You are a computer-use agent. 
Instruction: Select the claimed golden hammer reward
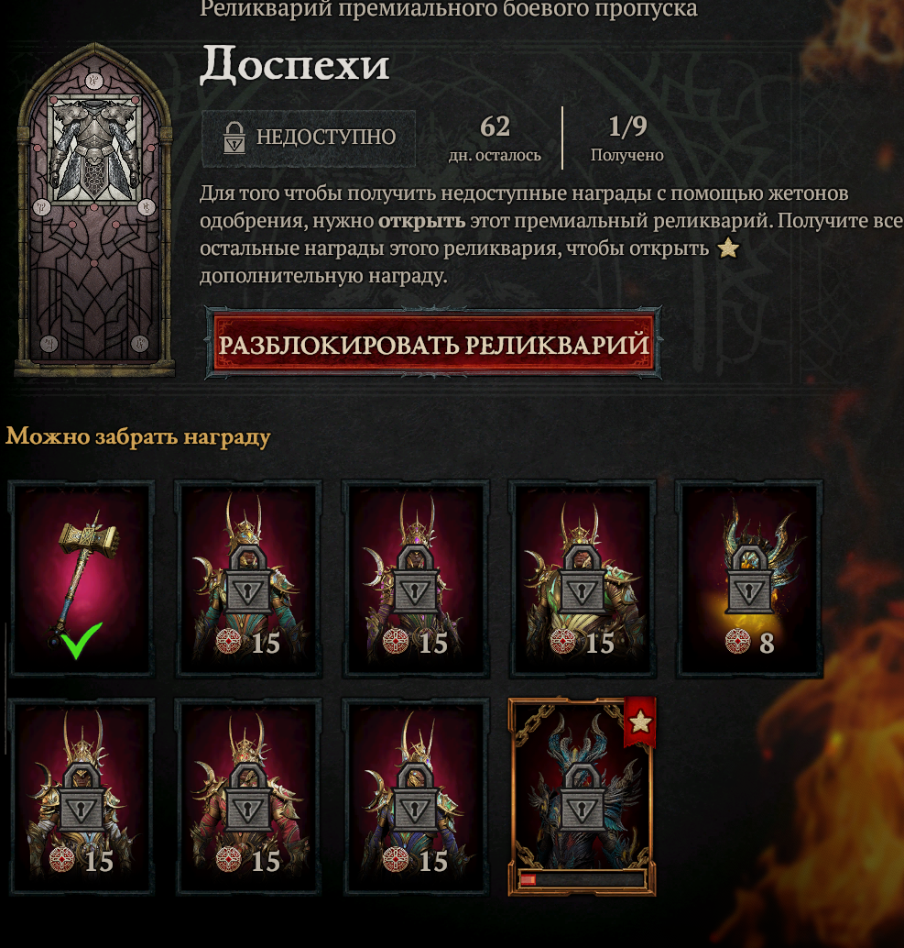82,579
